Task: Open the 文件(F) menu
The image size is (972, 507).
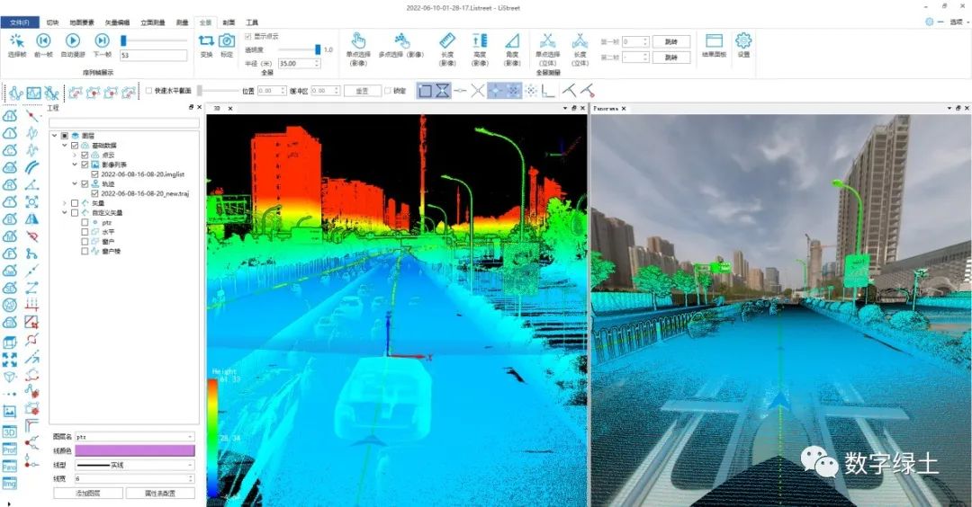Action: [x=21, y=22]
